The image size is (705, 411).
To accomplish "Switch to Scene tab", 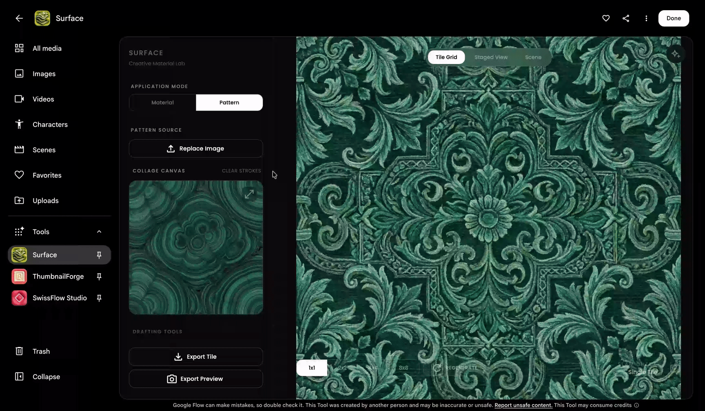I will [x=533, y=57].
